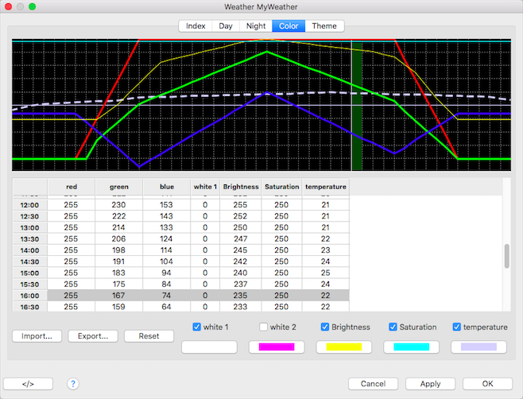
Task: Open the yellow Brightness color swatch
Action: tap(344, 347)
